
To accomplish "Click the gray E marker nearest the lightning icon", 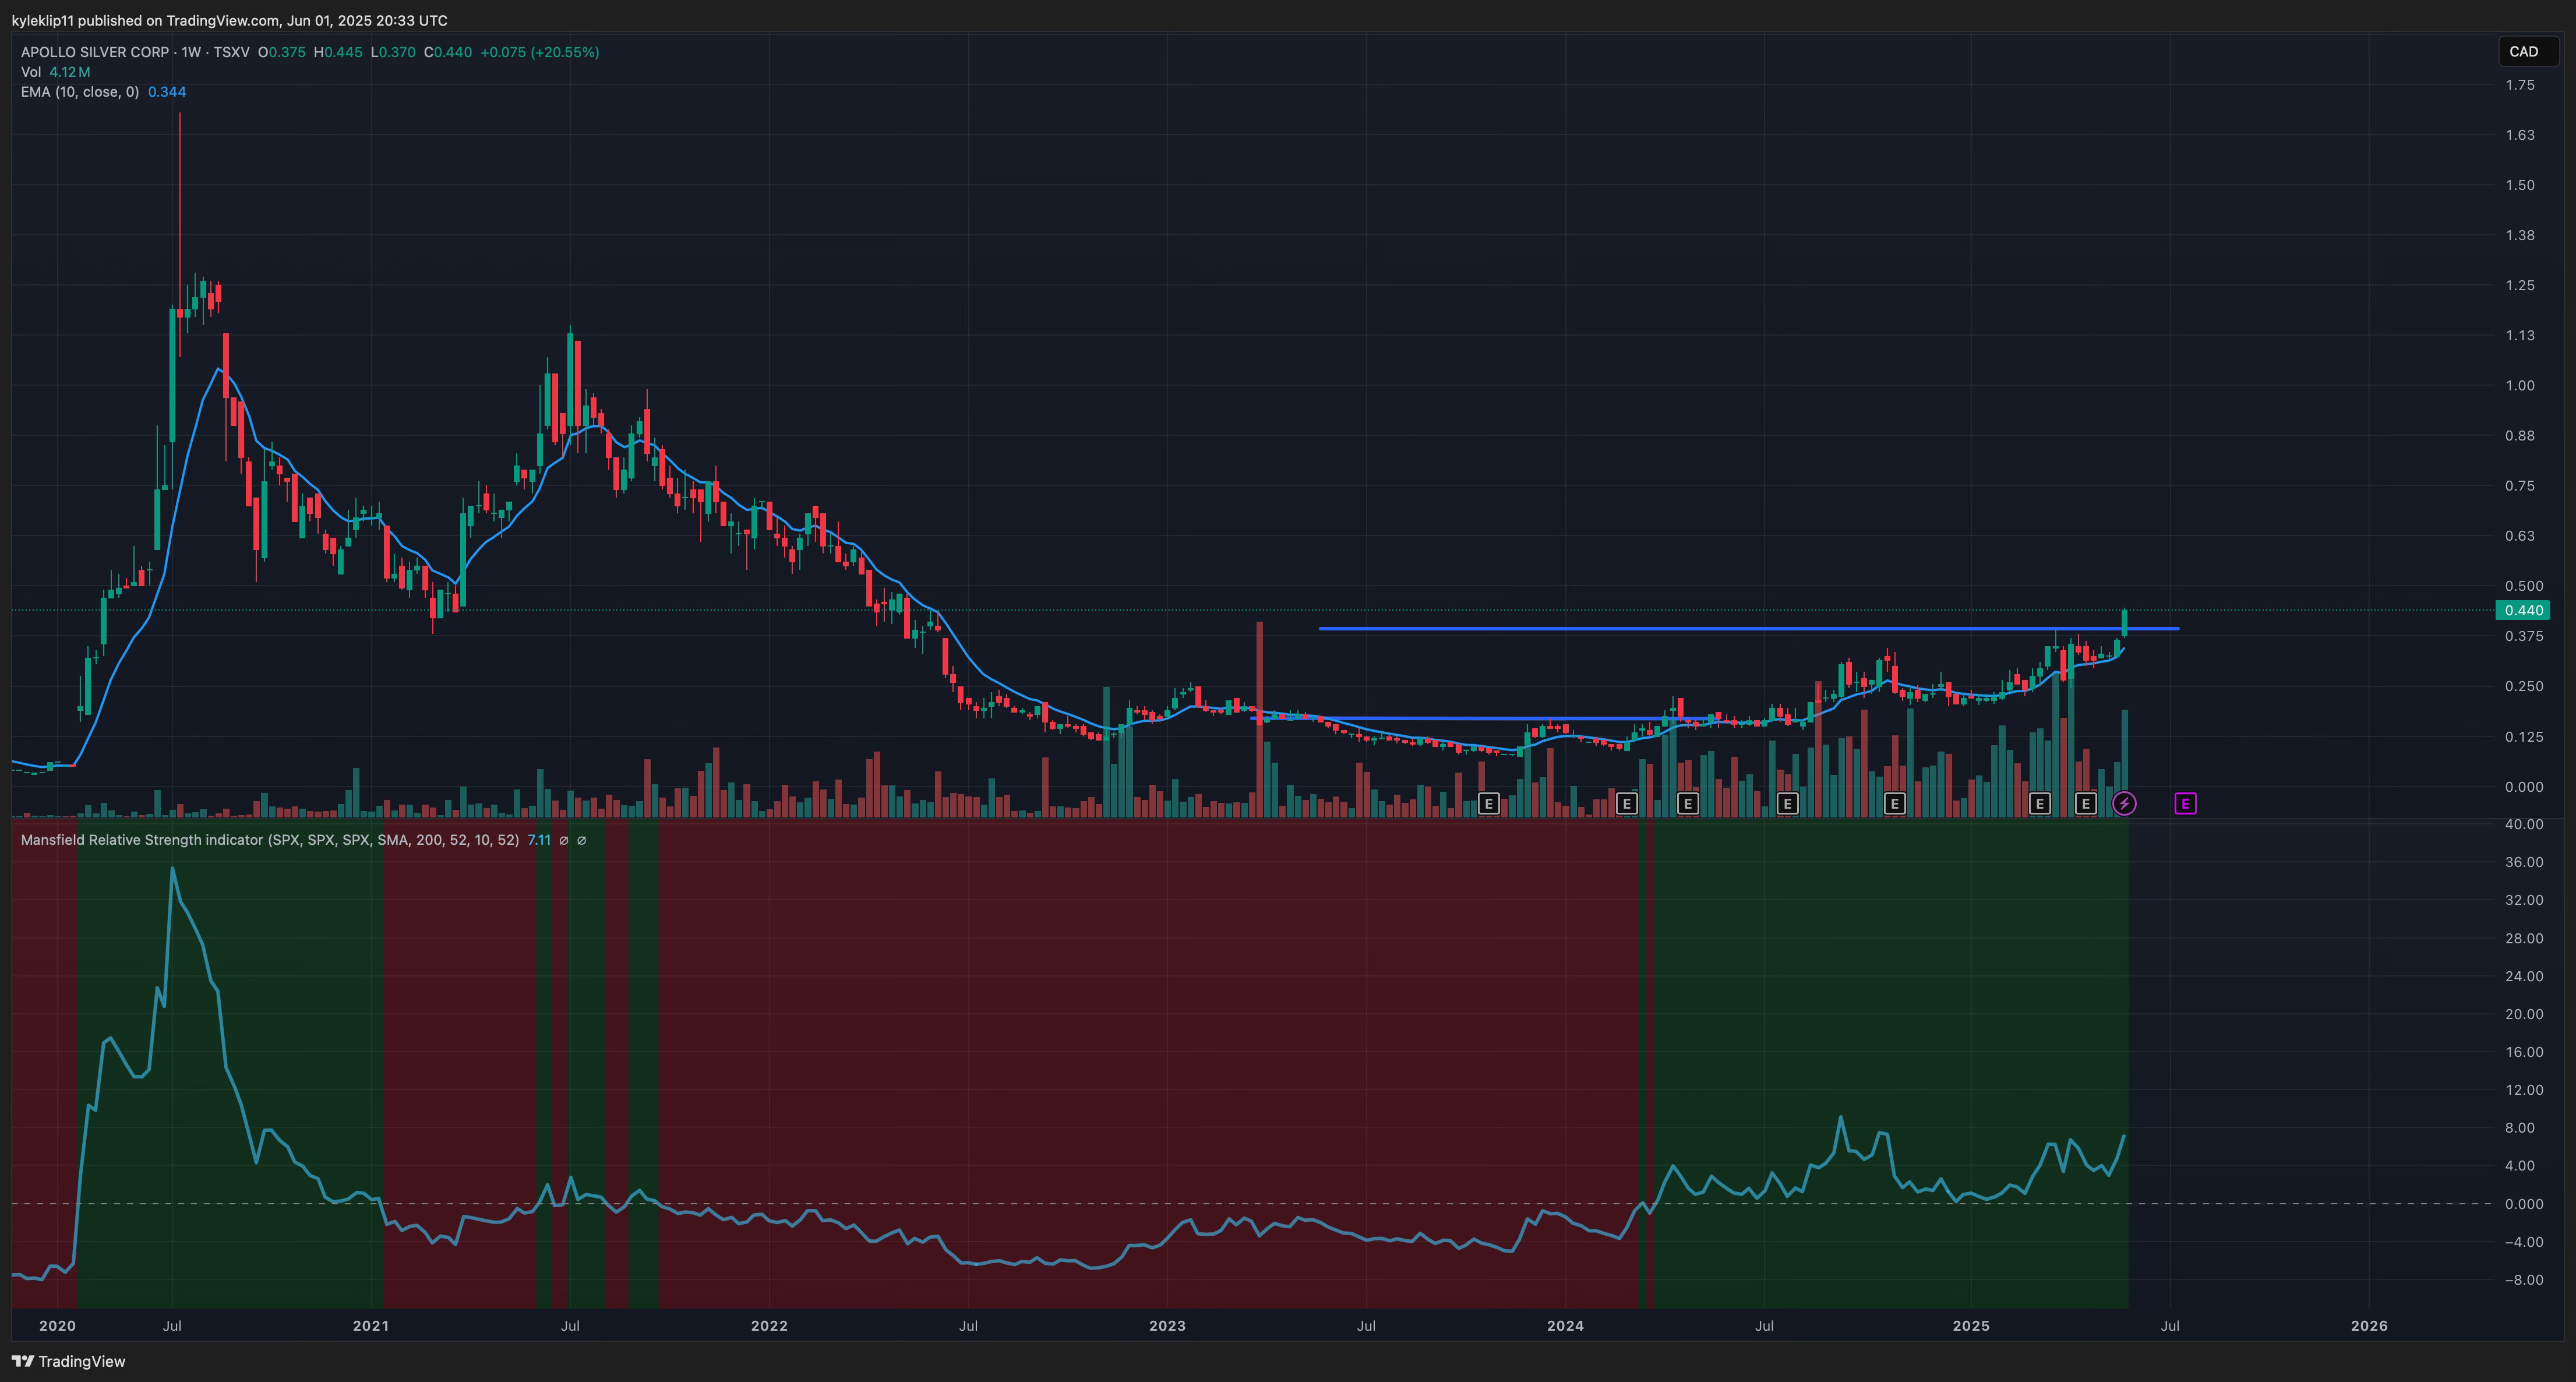I will 2085,803.
